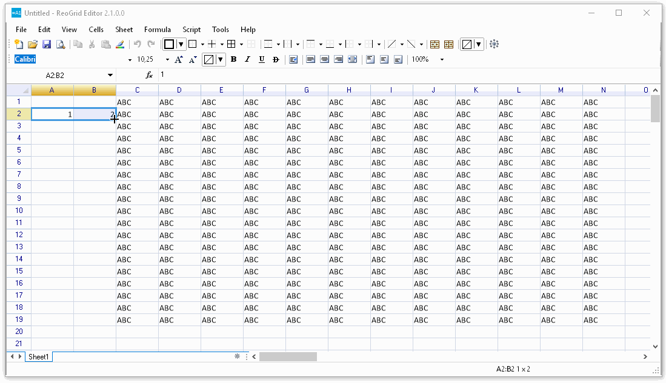This screenshot has height=383, width=666.
Task: Align text to the right
Action: tap(339, 59)
